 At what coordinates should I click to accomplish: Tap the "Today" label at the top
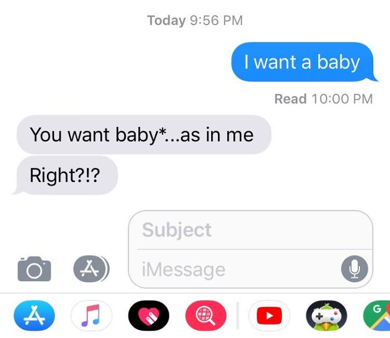(166, 21)
